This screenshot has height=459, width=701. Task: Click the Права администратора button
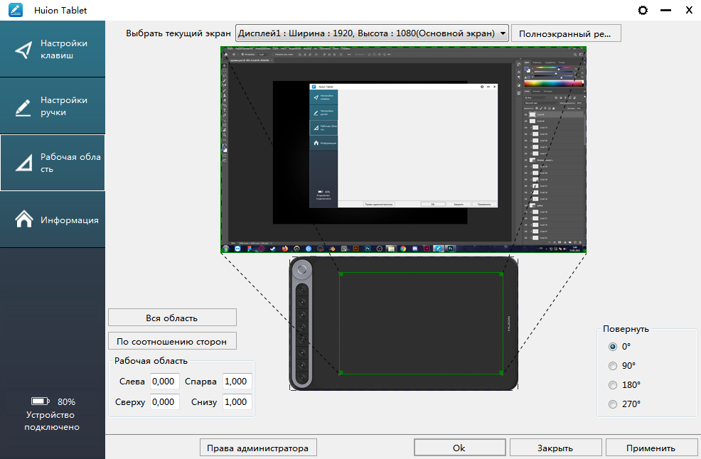[x=257, y=448]
